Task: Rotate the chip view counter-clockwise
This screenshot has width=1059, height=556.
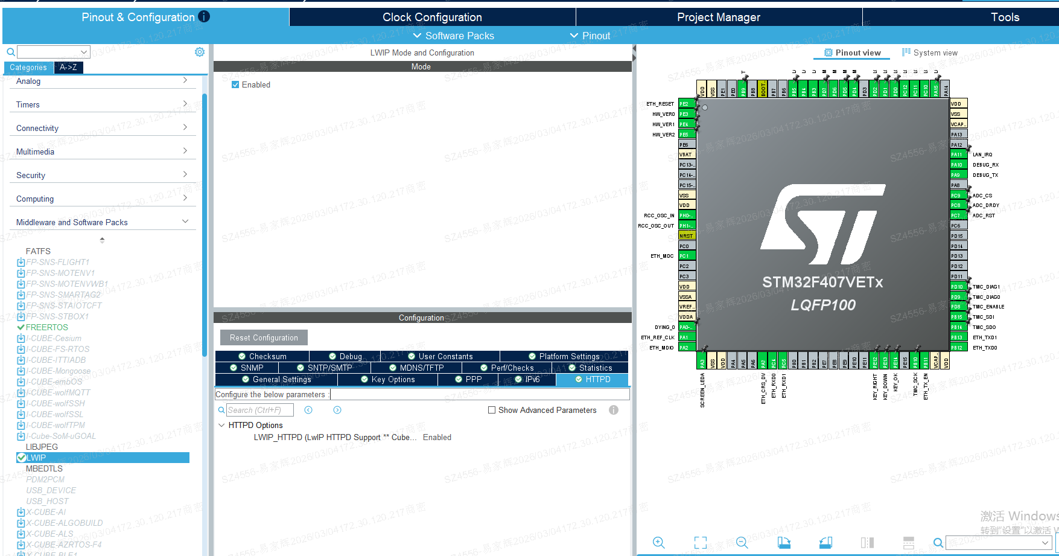Action: 825,542
